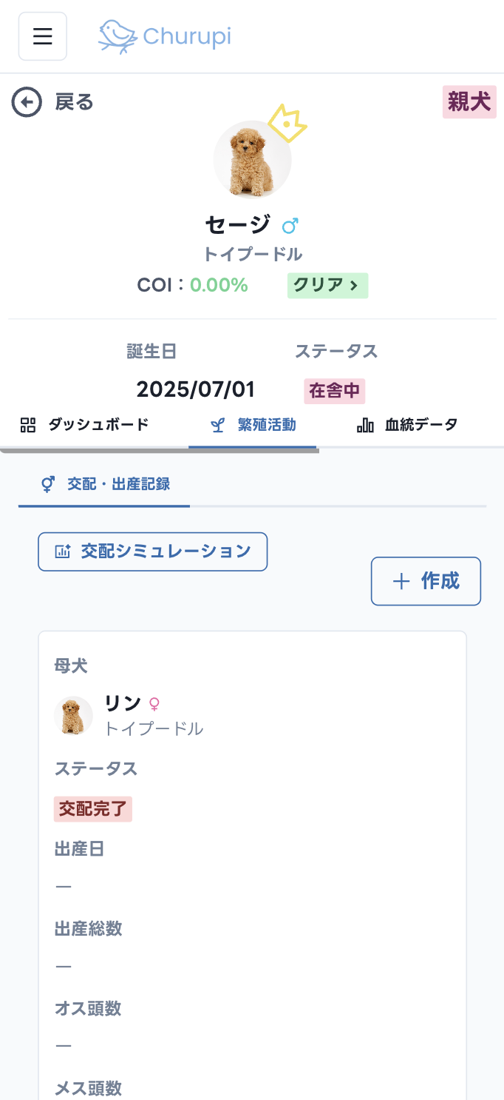504x1100 pixels.
Task: Select the ダッシュボード grid icon
Action: 27,424
